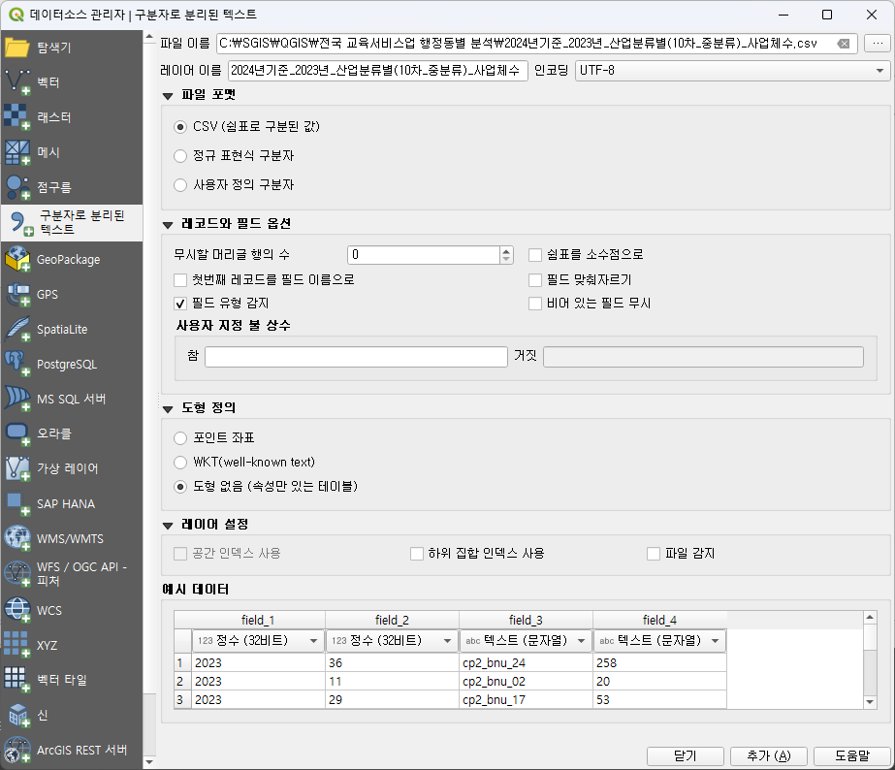
Task: Enable 필드 맞춰자르기 checkbox
Action: [x=535, y=279]
